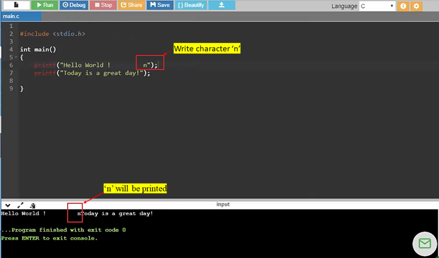This screenshot has height=258, width=439.
Task: Expand console to fullscreen with arrows icon
Action: coord(20,206)
